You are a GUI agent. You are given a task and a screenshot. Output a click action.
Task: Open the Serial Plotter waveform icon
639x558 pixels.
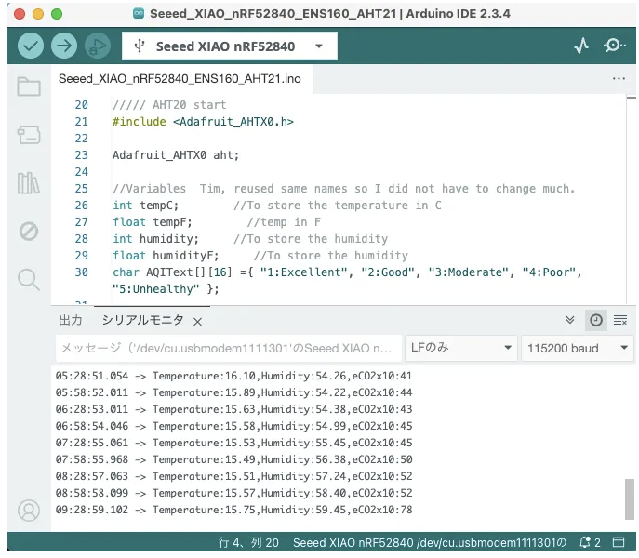(581, 46)
